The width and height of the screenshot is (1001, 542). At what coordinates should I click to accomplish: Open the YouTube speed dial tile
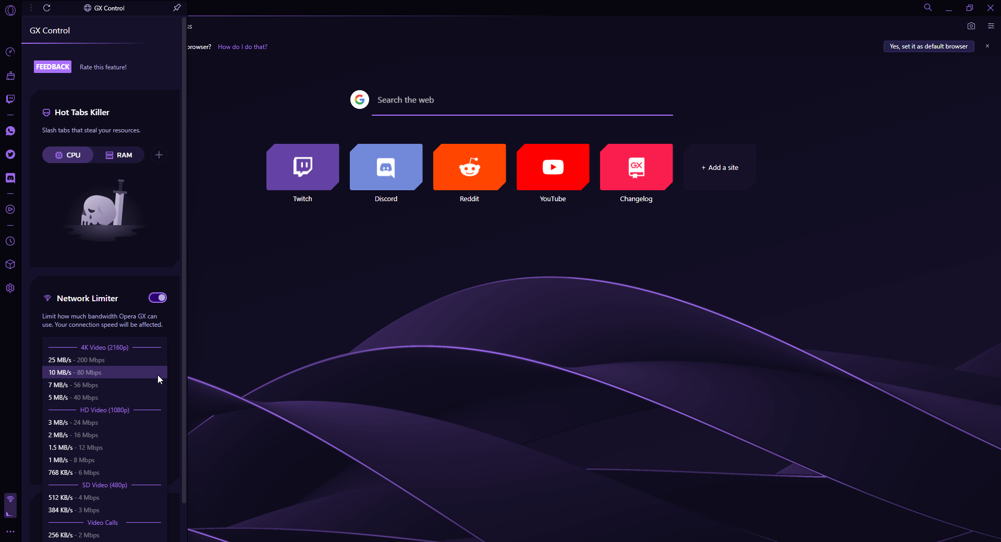[x=553, y=167]
